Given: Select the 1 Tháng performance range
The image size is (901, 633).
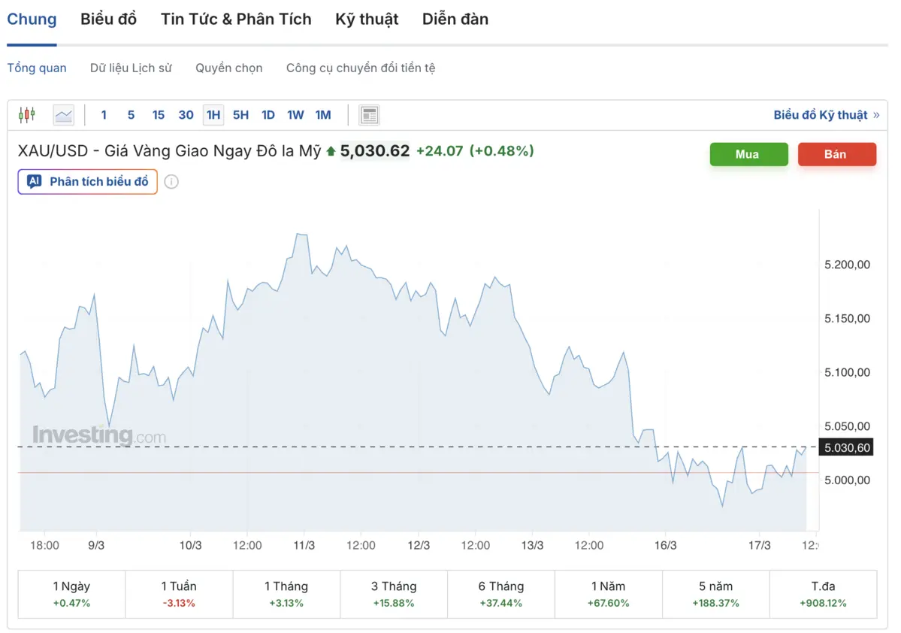Looking at the screenshot, I should pos(286,594).
